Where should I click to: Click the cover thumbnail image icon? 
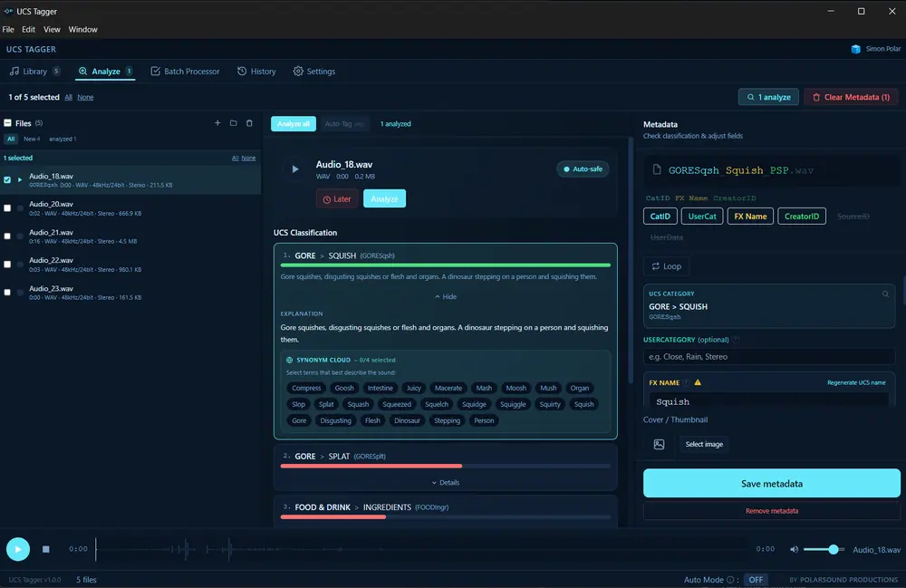coord(659,444)
